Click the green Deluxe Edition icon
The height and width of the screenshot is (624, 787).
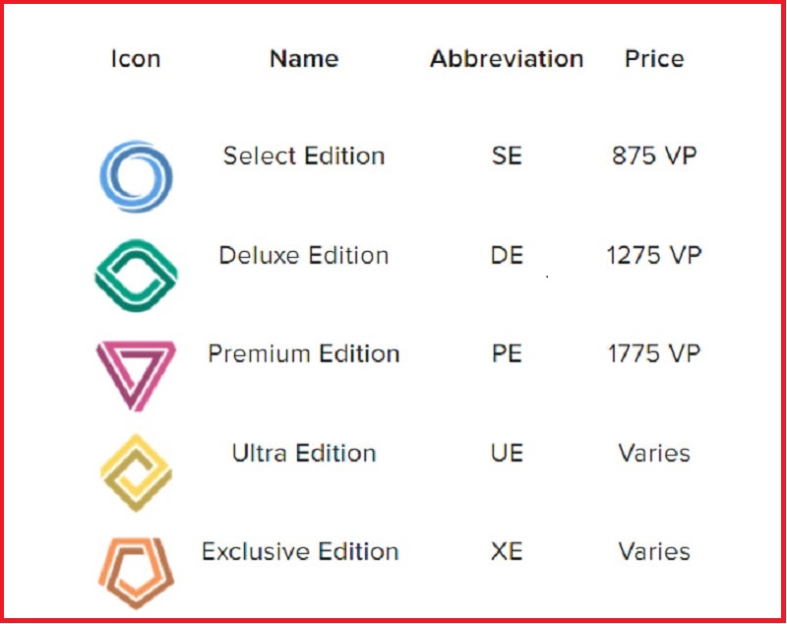136,276
